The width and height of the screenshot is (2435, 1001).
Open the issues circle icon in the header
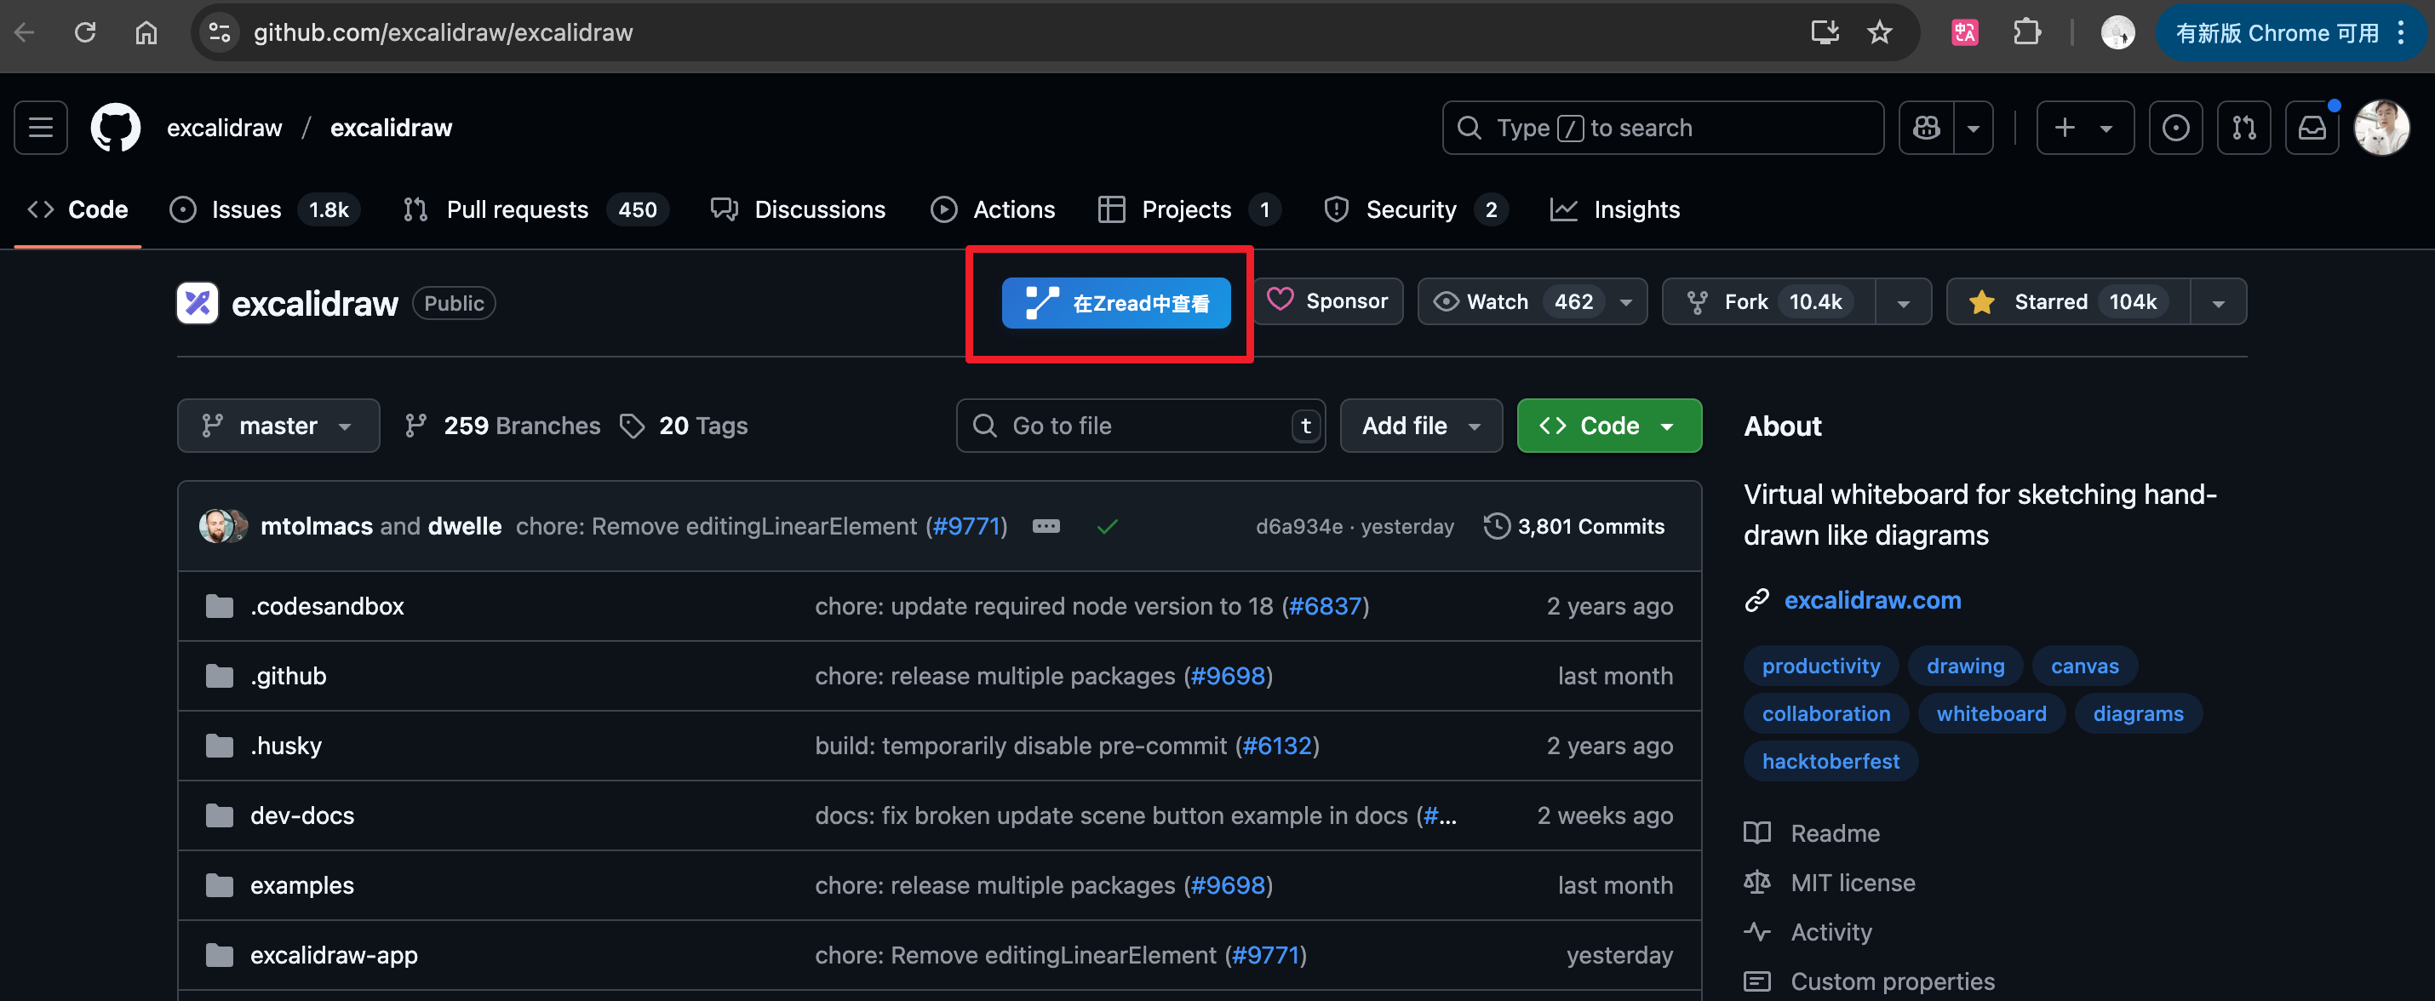click(2175, 128)
